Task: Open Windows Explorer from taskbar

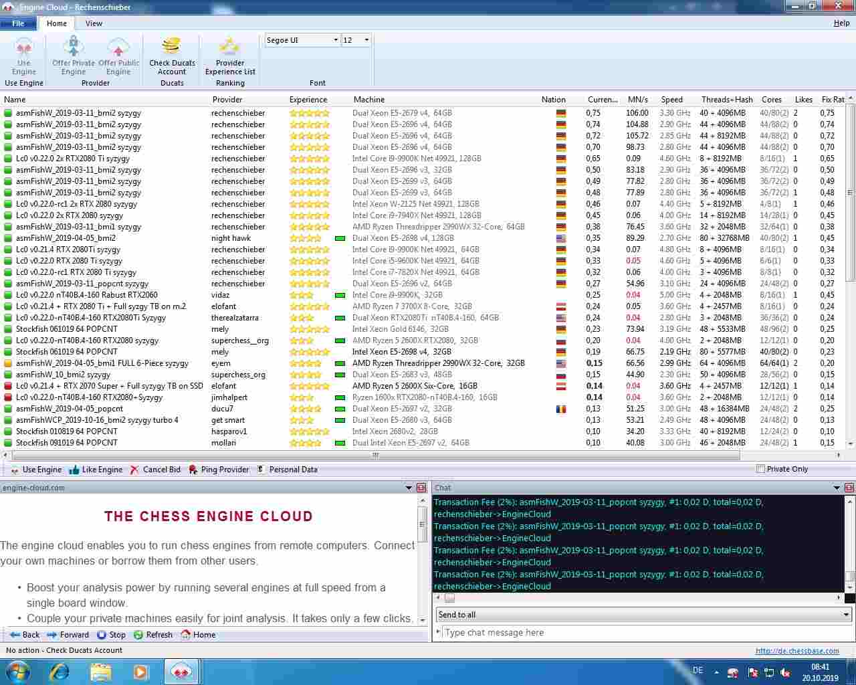Action: click(x=100, y=672)
